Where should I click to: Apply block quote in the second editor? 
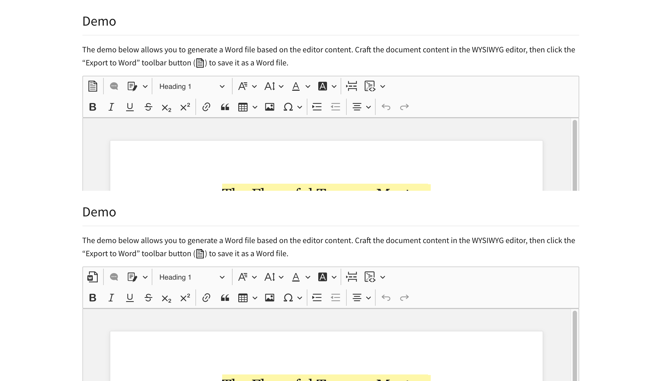point(225,298)
